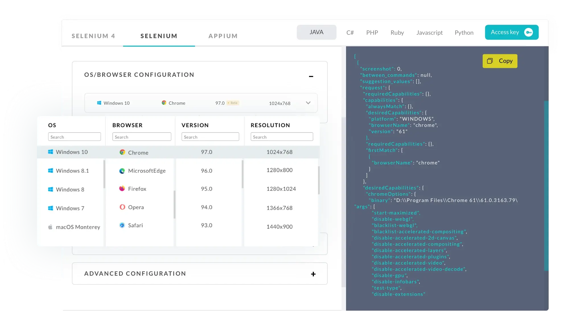Switch to SELENIUM 4 tab
Image resolution: width=568 pixels, height=330 pixels.
click(94, 36)
